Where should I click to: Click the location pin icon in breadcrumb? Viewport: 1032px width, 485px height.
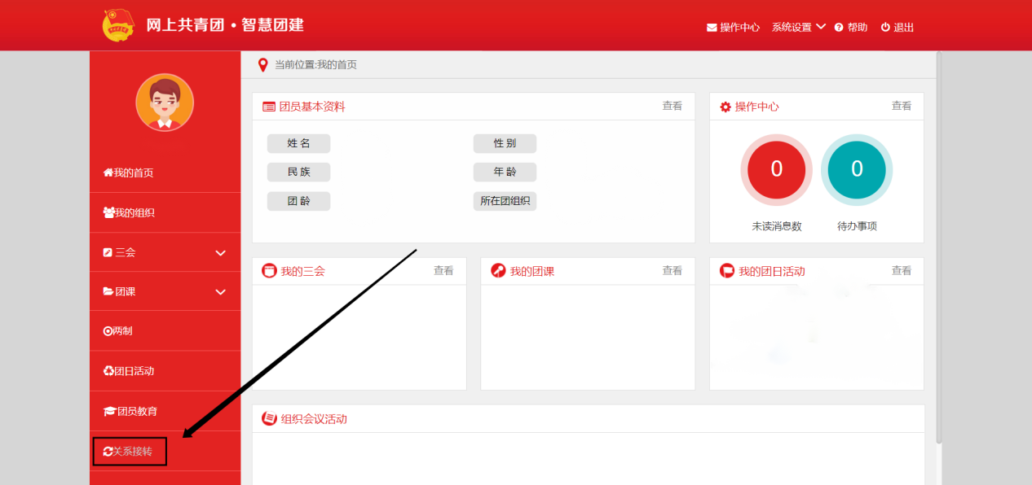click(x=262, y=65)
